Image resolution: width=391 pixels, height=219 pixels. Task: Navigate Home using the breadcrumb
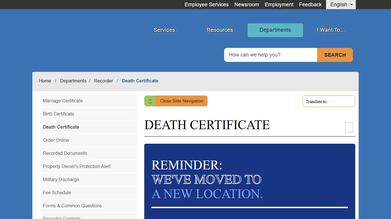45,81
